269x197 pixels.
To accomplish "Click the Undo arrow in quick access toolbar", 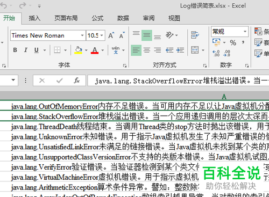I will 4,6.
